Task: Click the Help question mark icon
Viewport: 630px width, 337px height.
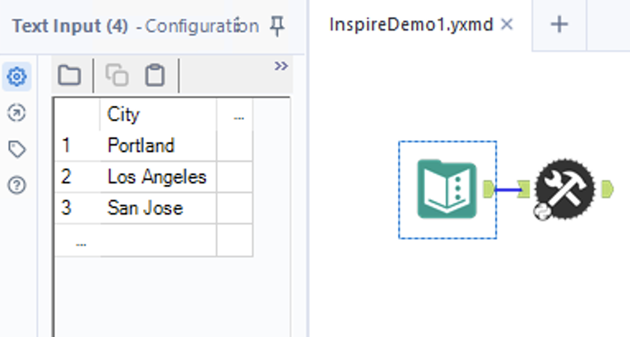Action: coord(16,185)
